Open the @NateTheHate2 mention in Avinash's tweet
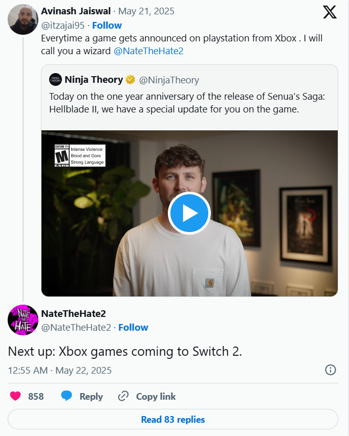 tap(148, 51)
